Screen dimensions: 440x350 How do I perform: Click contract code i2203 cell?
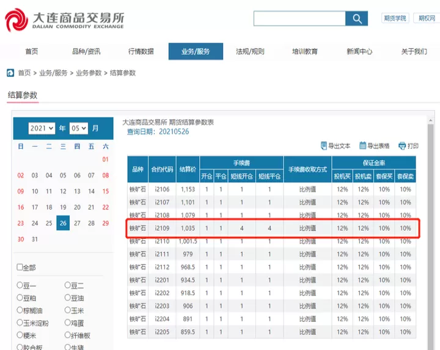point(162,306)
